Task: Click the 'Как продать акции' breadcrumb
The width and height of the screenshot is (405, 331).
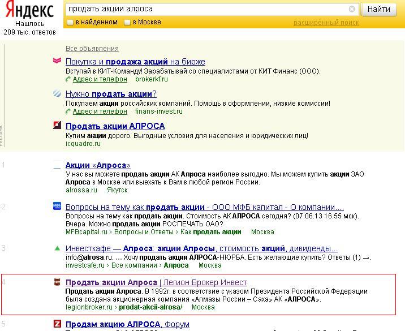Action: [x=211, y=232]
